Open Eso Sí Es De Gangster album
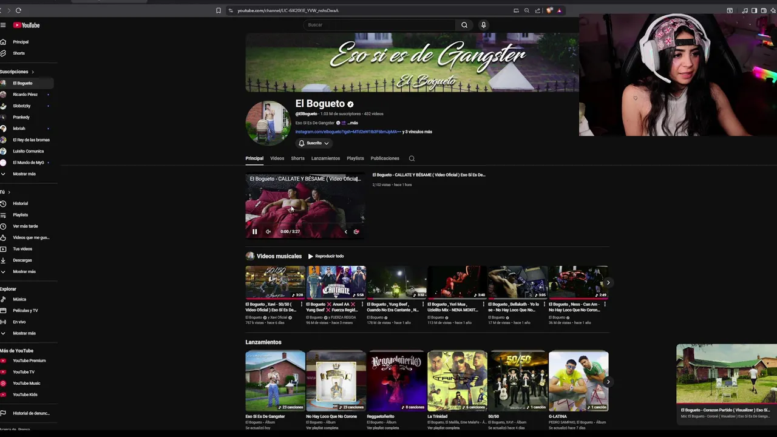777x437 pixels. tap(275, 381)
